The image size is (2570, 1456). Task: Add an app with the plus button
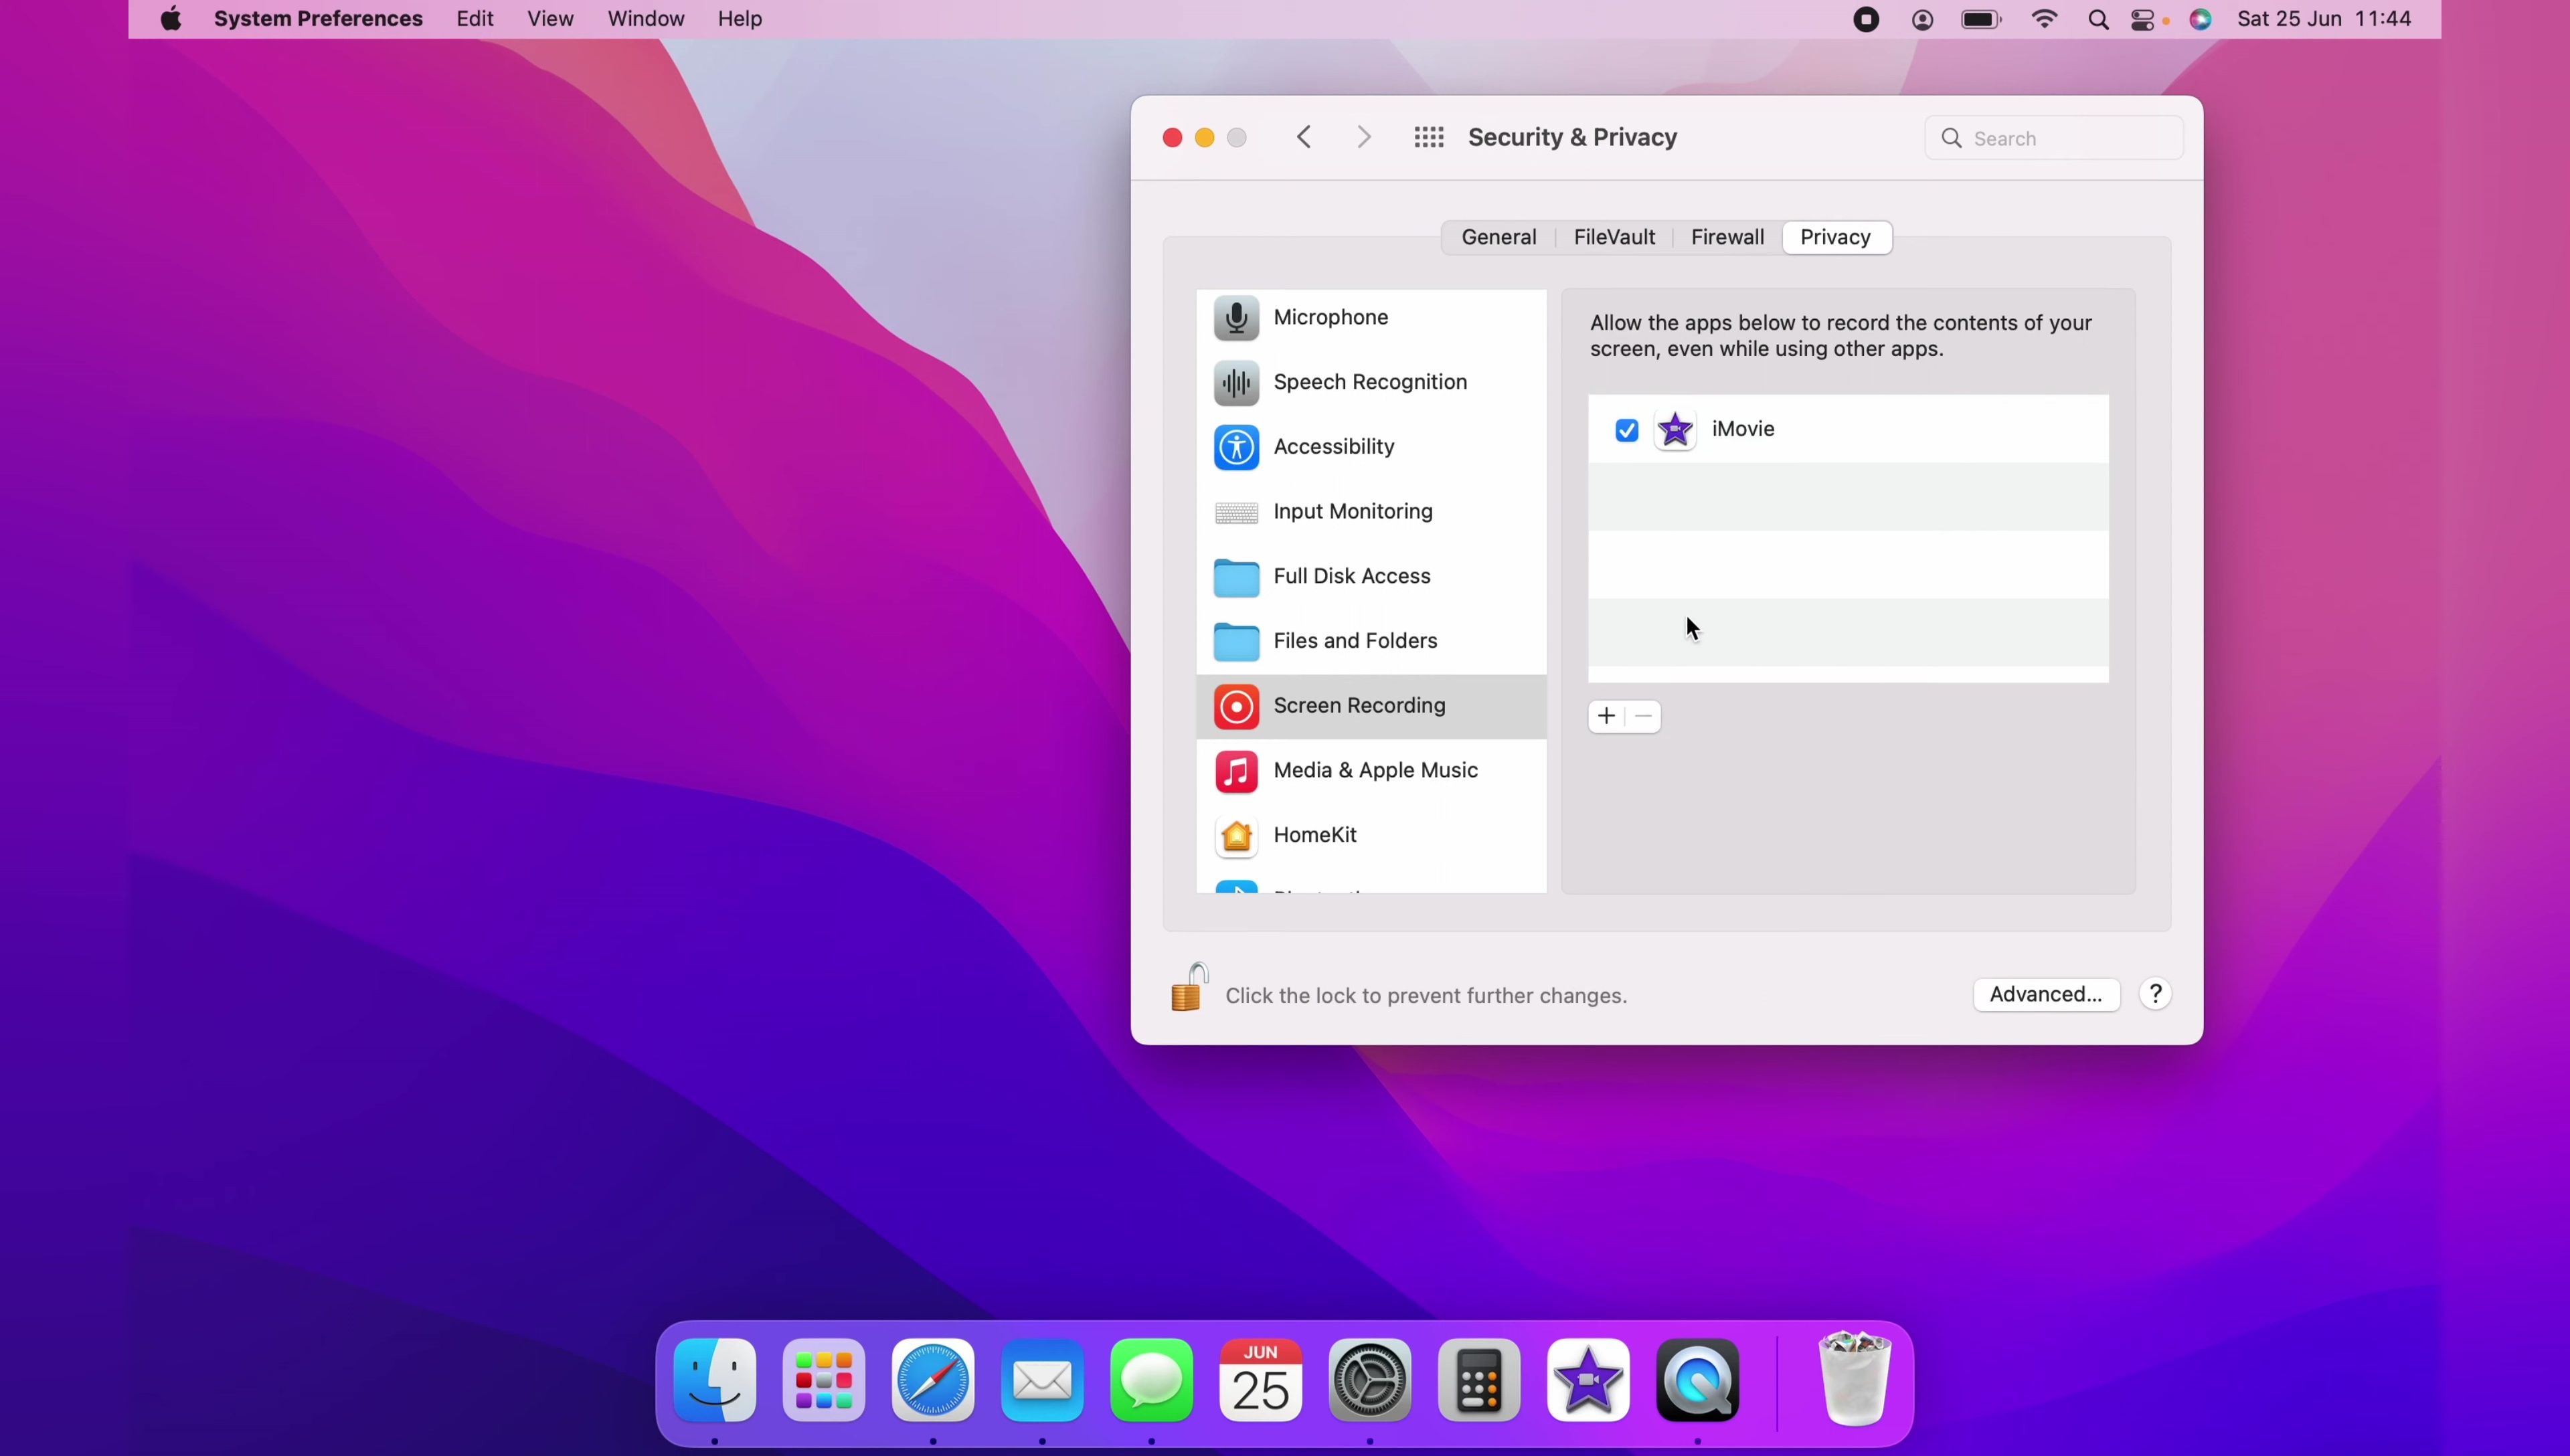pos(1606,716)
